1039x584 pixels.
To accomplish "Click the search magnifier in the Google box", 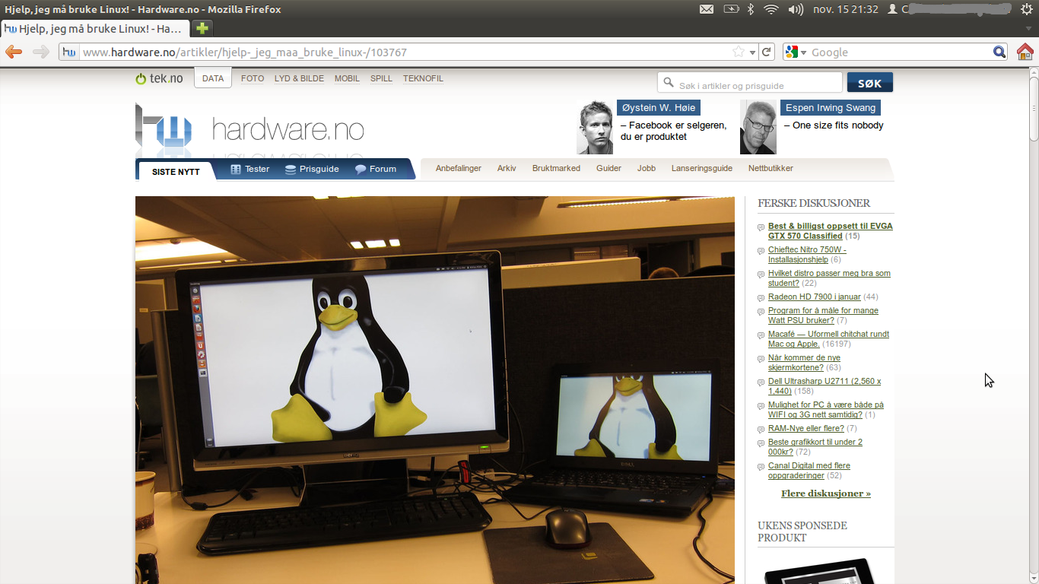I will click(x=999, y=52).
